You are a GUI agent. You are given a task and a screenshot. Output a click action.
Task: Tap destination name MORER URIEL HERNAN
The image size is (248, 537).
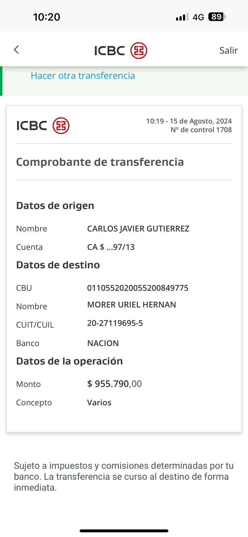(x=131, y=304)
